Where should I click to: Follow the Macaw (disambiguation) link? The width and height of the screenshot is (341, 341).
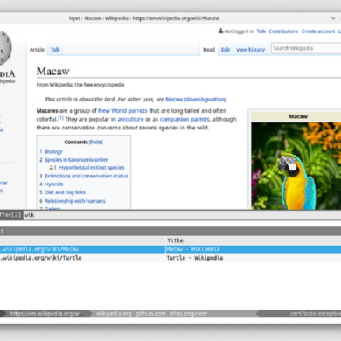pos(196,100)
